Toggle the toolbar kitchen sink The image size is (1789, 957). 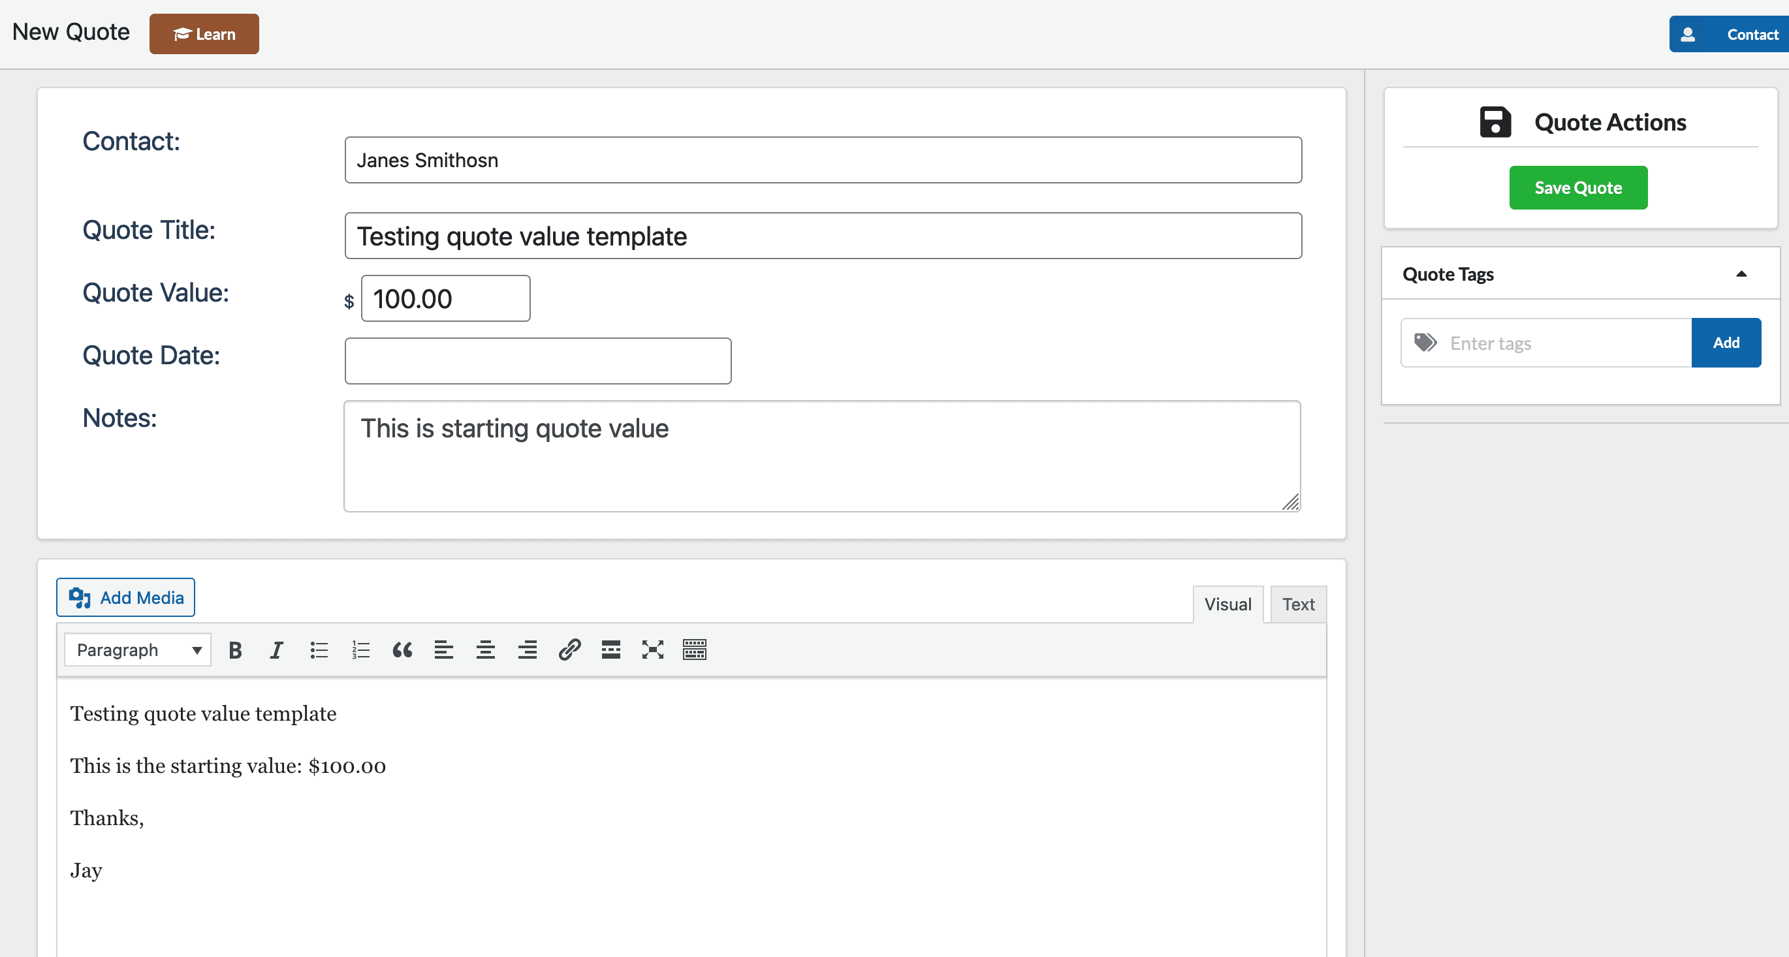tap(695, 650)
